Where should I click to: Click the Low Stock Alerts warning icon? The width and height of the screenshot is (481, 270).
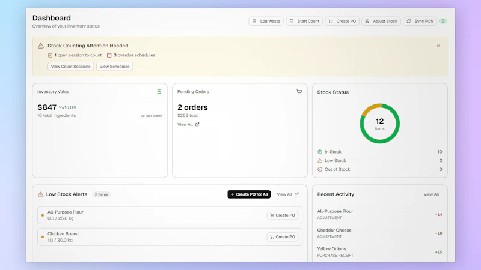pos(40,194)
